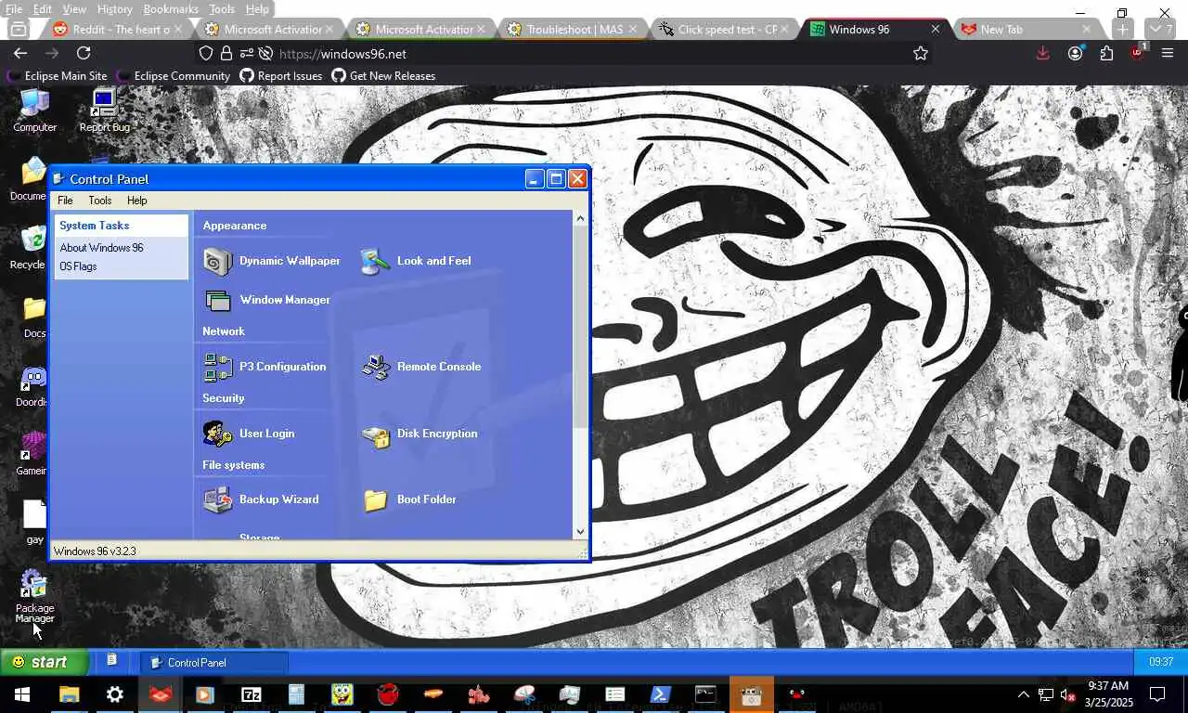1188x713 pixels.
Task: Click the OS Flags link
Action: 78,266
